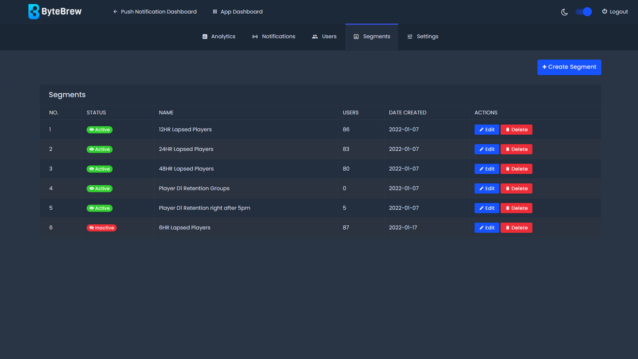Viewport: 638px width, 359px height.
Task: Click the STATUS column header
Action: pyautogui.click(x=96, y=113)
